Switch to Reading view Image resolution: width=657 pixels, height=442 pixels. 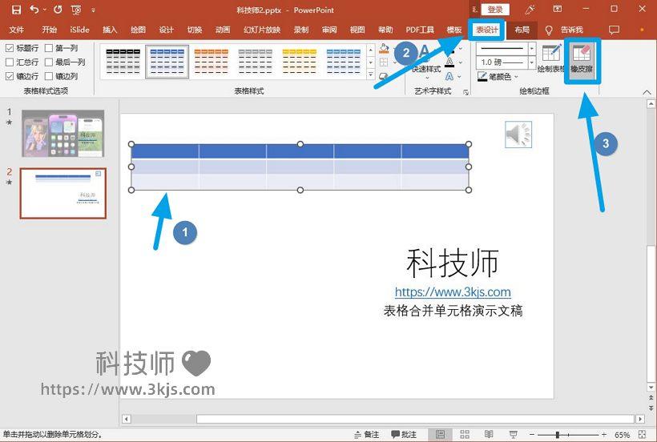coord(489,435)
